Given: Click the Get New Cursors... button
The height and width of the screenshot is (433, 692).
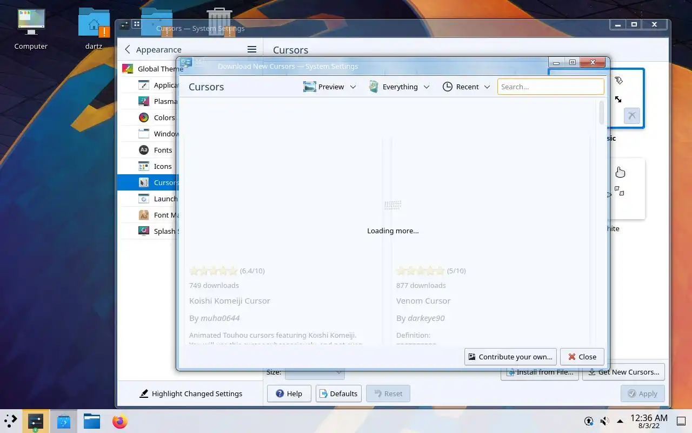Looking at the screenshot, I should [623, 372].
